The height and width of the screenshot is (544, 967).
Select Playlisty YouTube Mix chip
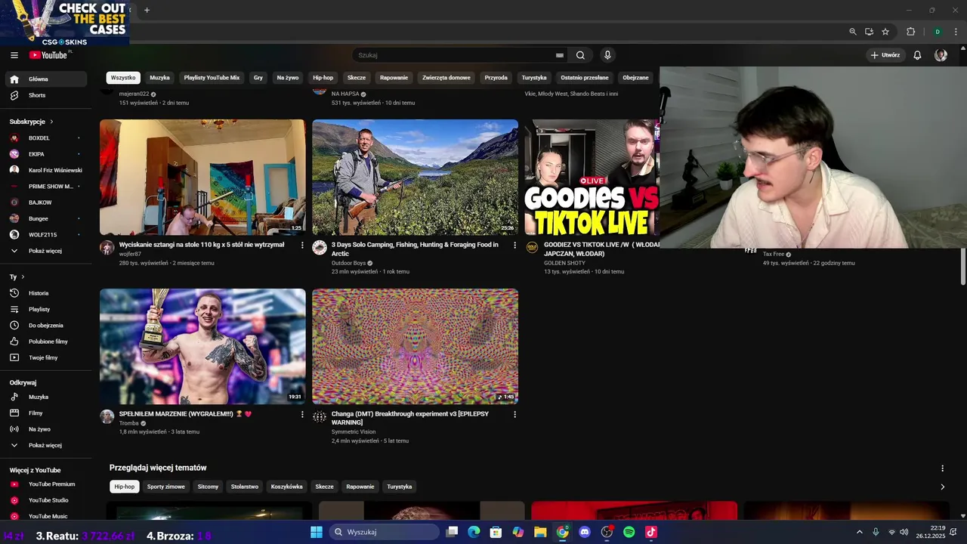pos(212,78)
